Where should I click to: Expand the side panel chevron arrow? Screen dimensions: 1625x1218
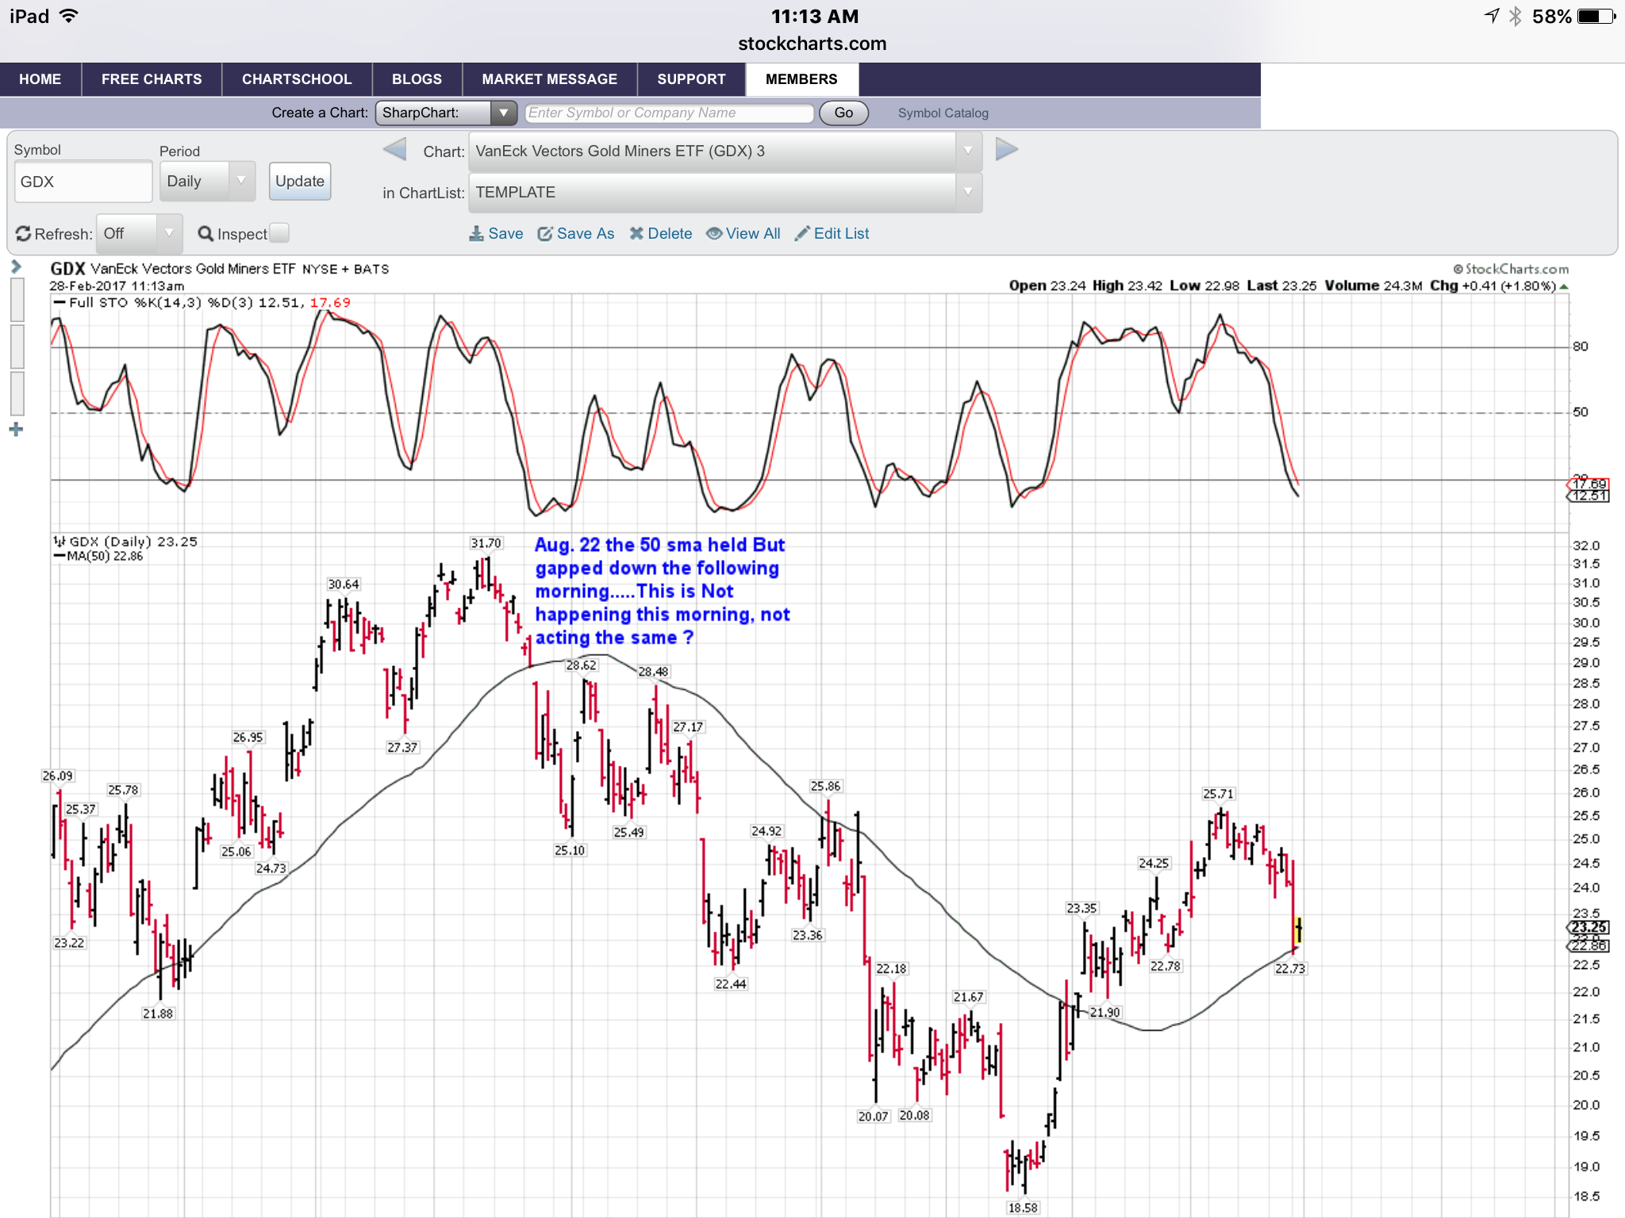(16, 267)
